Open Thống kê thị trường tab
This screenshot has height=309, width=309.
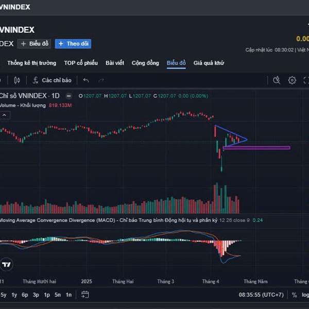click(32, 63)
